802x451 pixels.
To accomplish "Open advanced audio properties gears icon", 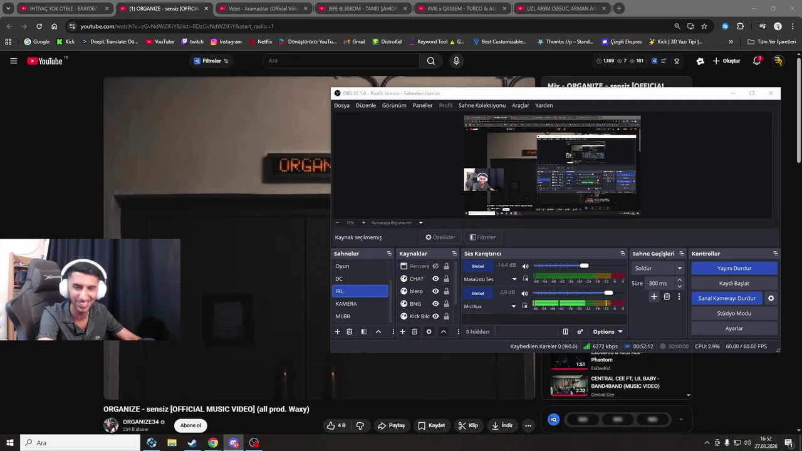I will click(580, 331).
